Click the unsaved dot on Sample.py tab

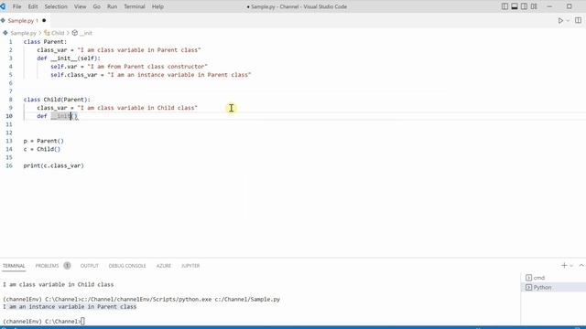pyautogui.click(x=44, y=20)
